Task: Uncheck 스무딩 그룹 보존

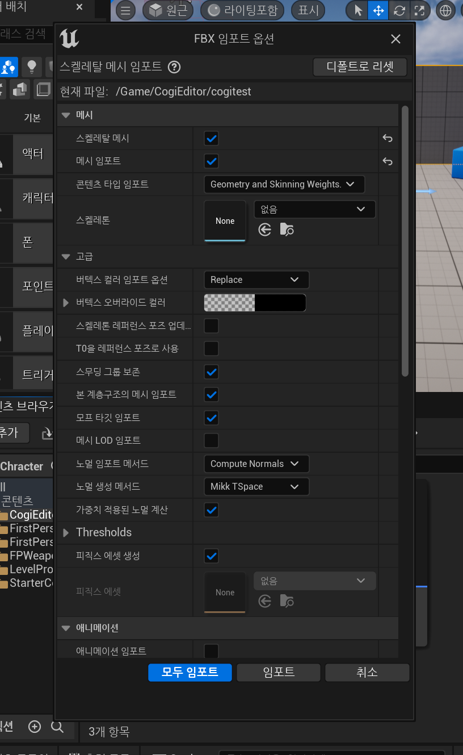Action: (x=212, y=372)
